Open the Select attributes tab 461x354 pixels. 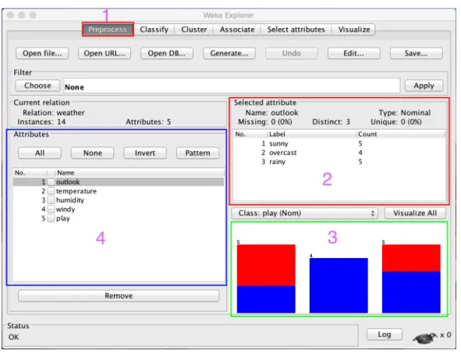pos(296,30)
